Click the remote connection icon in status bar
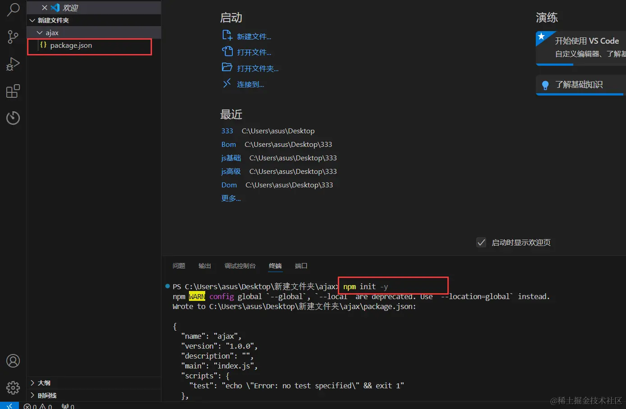This screenshot has height=409, width=626. tap(9, 406)
